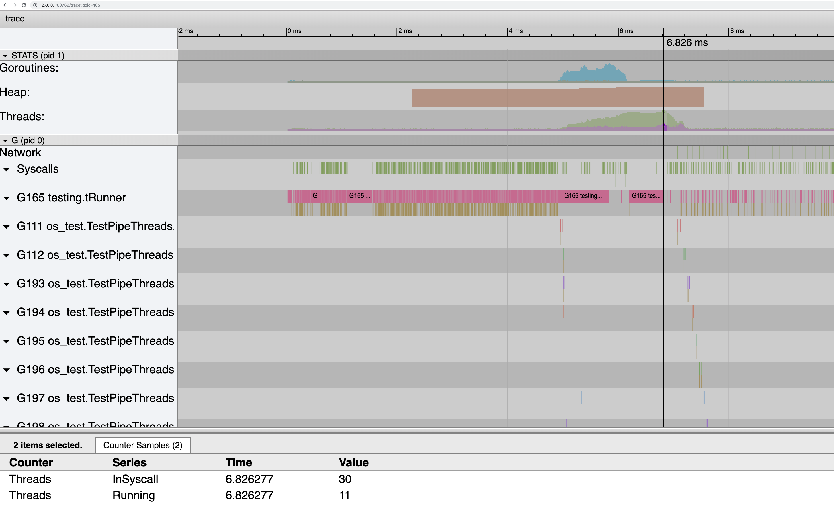Collapse the Syscalls track
The width and height of the screenshot is (834, 512).
[6, 169]
